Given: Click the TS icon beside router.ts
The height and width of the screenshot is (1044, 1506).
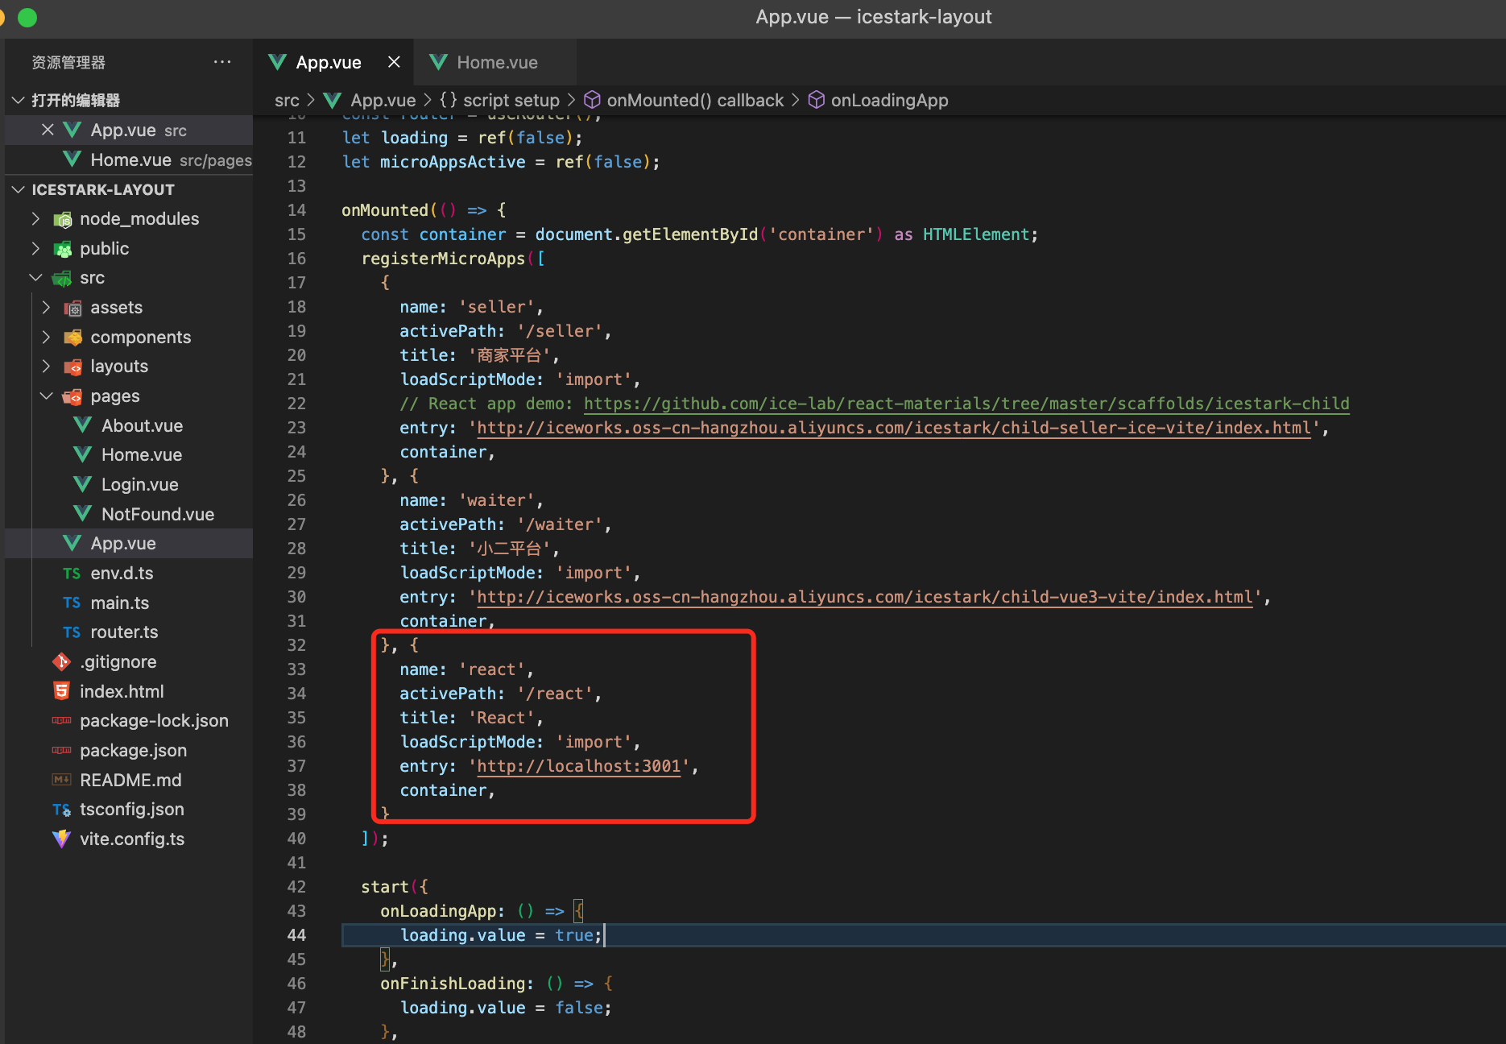Looking at the screenshot, I should point(72,632).
